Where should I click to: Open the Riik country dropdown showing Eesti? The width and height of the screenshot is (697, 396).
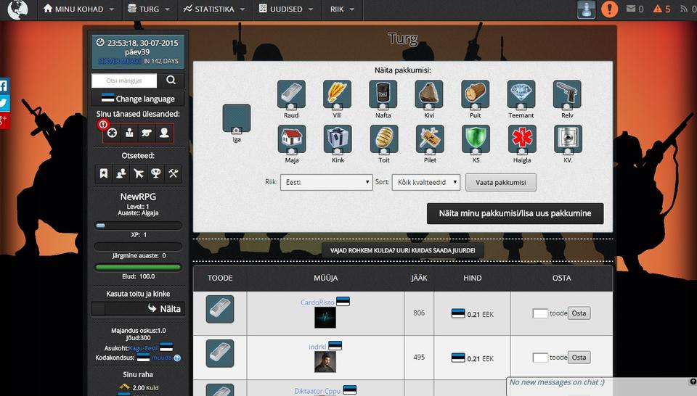coord(326,182)
